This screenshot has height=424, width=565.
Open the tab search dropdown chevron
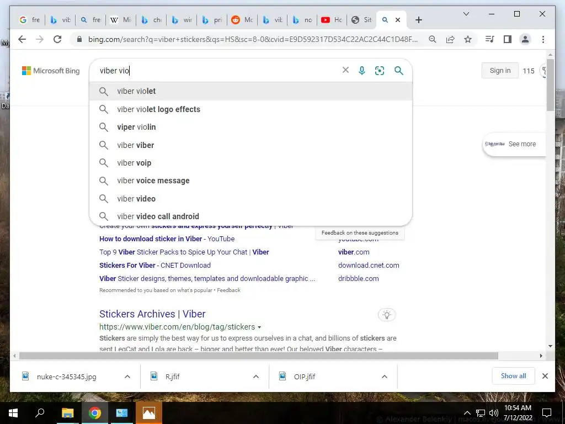tap(466, 14)
